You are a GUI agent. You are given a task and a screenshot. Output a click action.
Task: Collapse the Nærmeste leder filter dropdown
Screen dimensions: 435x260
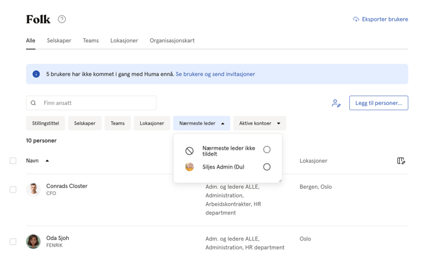202,123
